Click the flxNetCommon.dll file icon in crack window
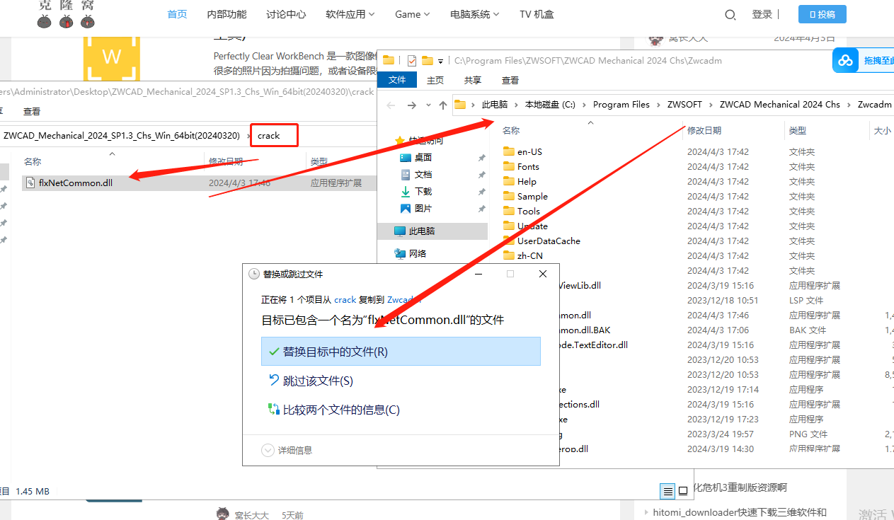Image resolution: width=894 pixels, height=520 pixels. tap(30, 183)
